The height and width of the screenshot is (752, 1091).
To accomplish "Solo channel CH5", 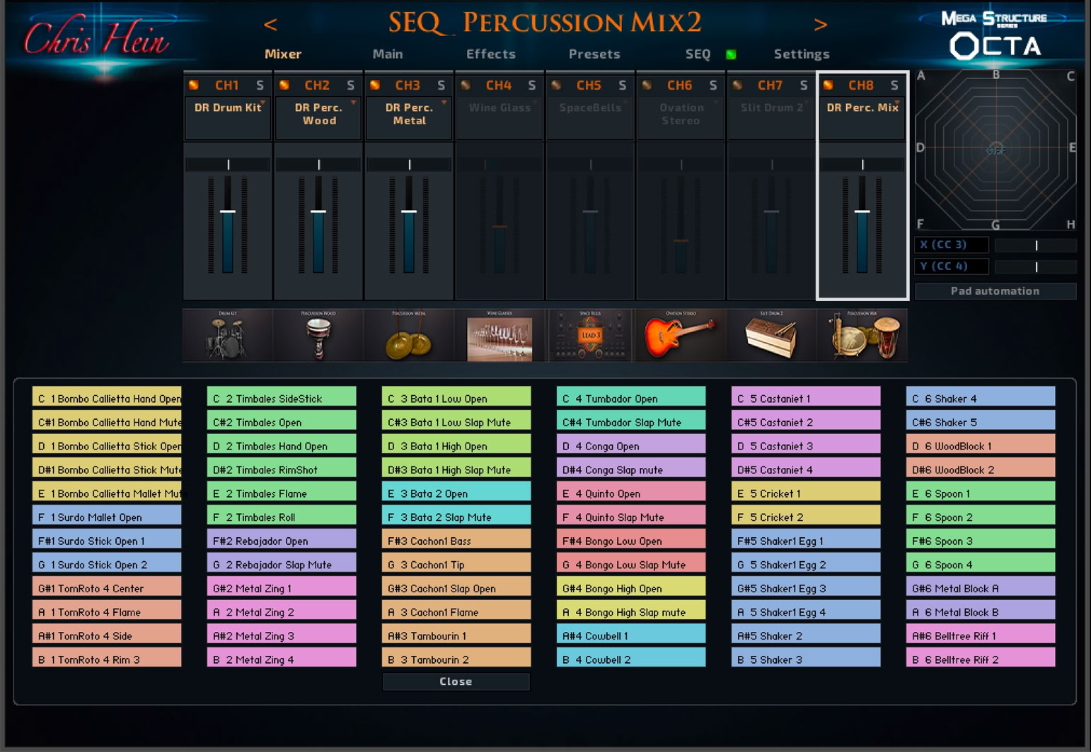I will (x=622, y=86).
